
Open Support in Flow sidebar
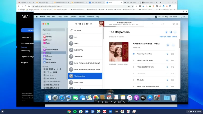tap(24, 63)
